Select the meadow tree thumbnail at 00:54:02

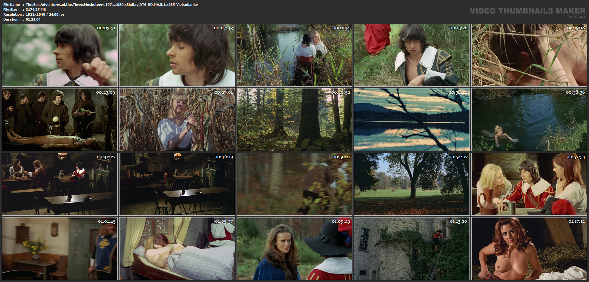pyautogui.click(x=412, y=184)
